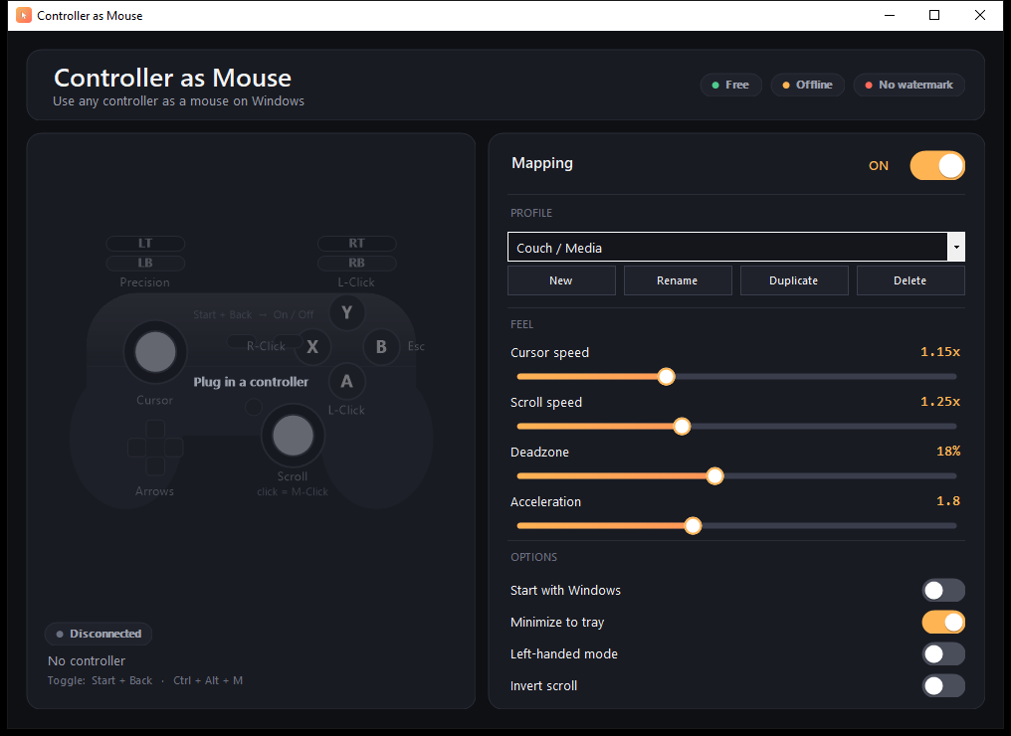Click the 1.25x scroll speed value
The image size is (1011, 736).
click(x=940, y=402)
